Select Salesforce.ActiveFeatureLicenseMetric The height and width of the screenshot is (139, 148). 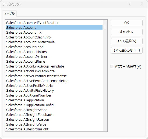pos(54,76)
